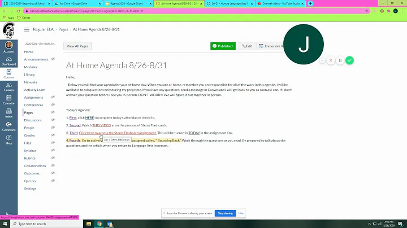Click the Library course menu item
The height and width of the screenshot is (228, 407).
pos(29,74)
